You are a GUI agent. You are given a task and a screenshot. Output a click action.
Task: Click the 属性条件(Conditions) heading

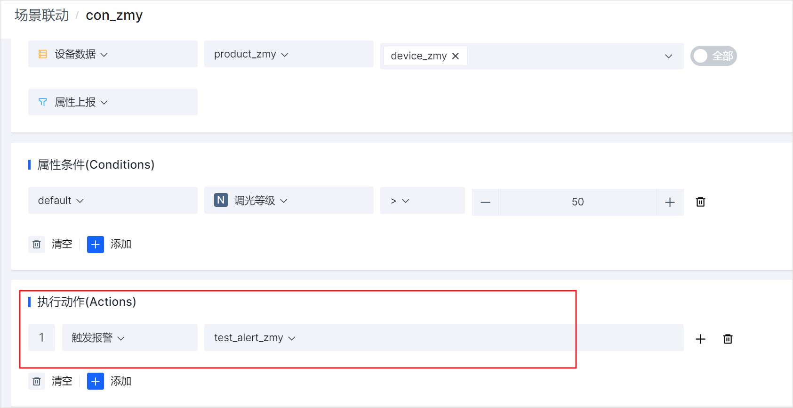click(96, 164)
